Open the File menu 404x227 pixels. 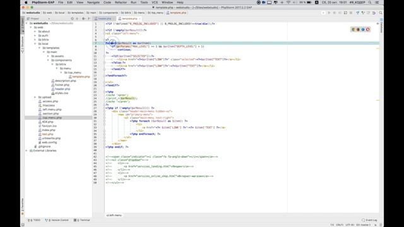[61, 3]
